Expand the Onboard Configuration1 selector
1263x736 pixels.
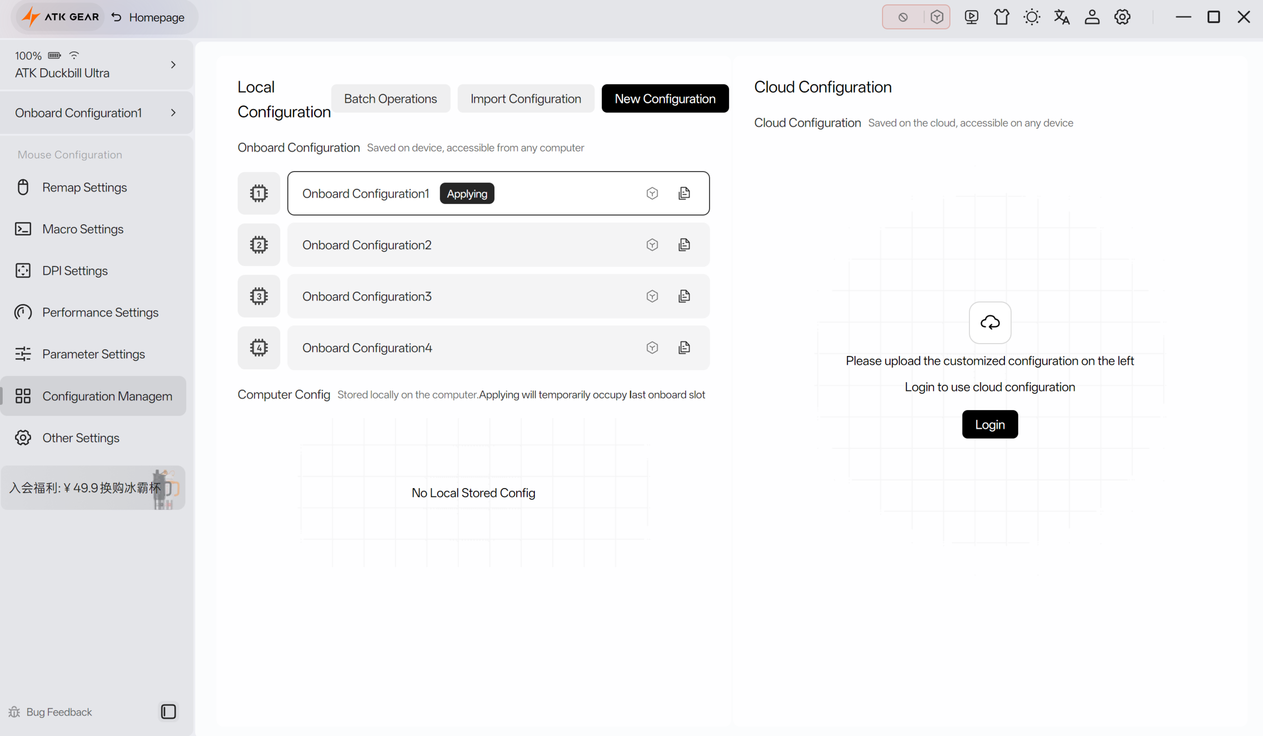[x=173, y=113]
